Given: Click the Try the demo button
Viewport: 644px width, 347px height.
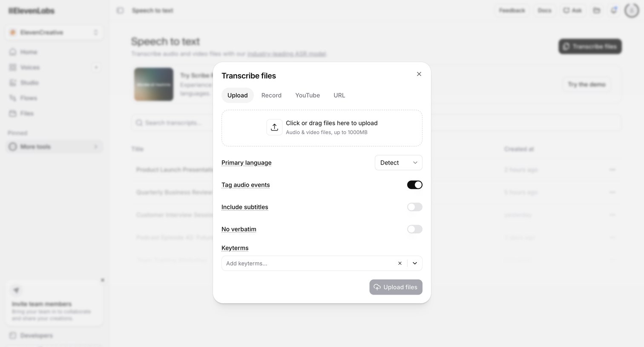Looking at the screenshot, I should pyautogui.click(x=587, y=84).
